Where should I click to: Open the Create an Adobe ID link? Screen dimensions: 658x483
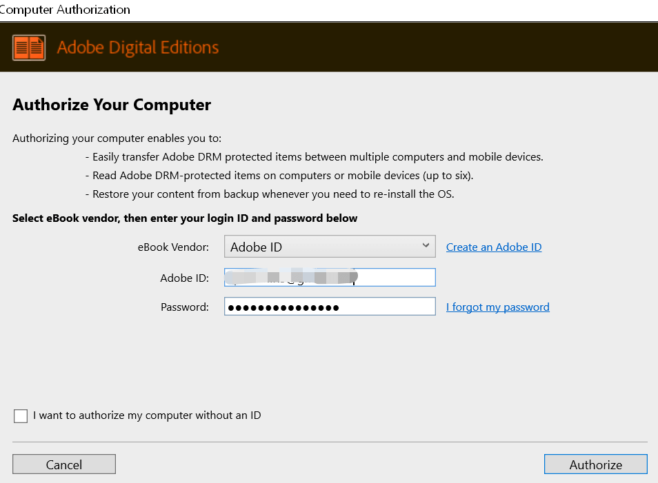(494, 247)
